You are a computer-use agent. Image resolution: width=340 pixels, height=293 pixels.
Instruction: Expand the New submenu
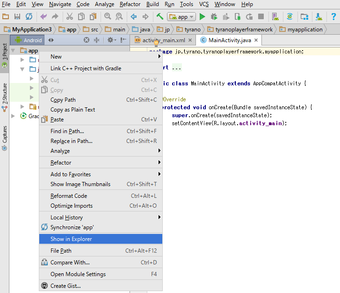(101, 57)
